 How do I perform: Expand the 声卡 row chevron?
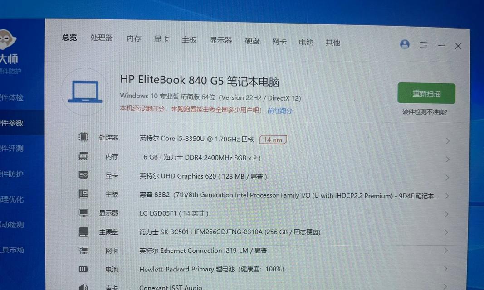[x=445, y=286]
